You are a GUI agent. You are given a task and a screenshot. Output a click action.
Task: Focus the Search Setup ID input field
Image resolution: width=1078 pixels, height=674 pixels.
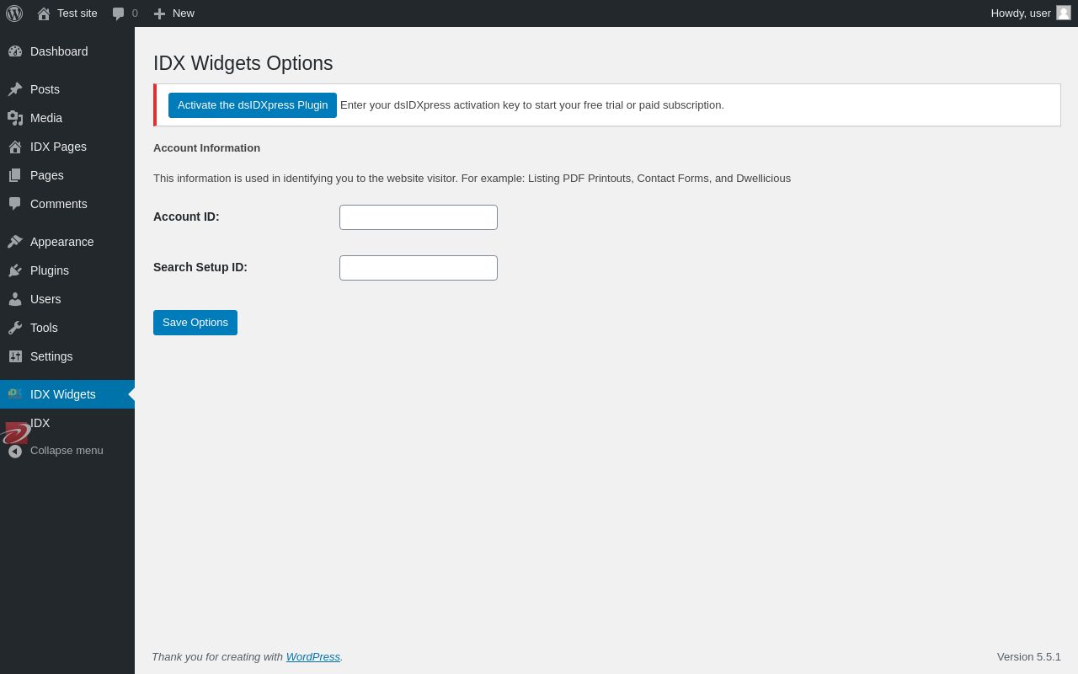(419, 268)
